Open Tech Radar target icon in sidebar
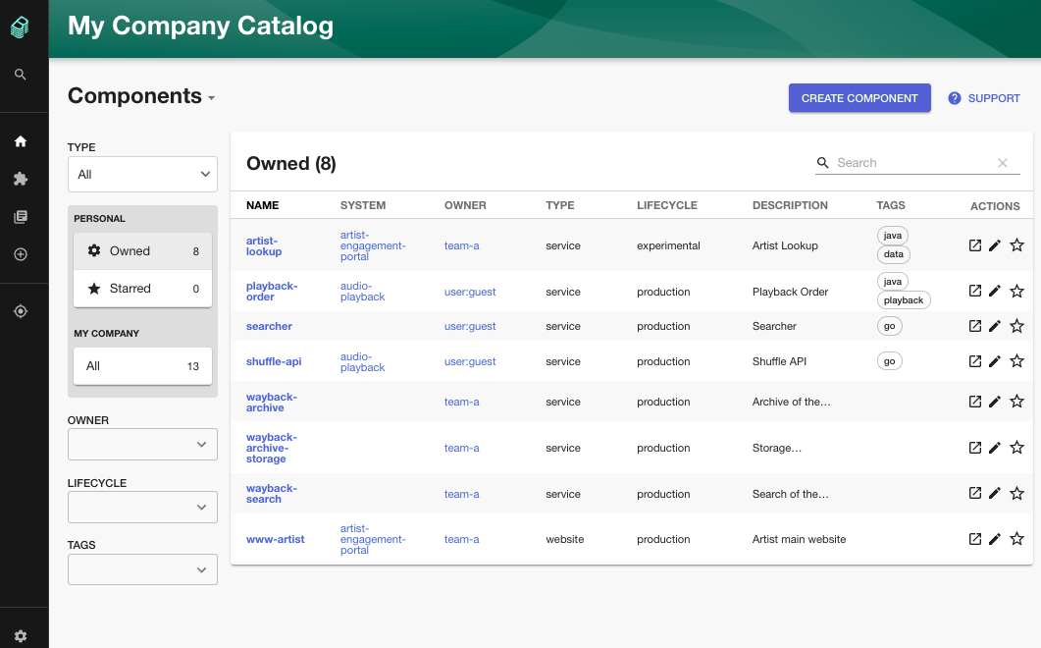Screen dimensions: 1041x648 pos(21,311)
